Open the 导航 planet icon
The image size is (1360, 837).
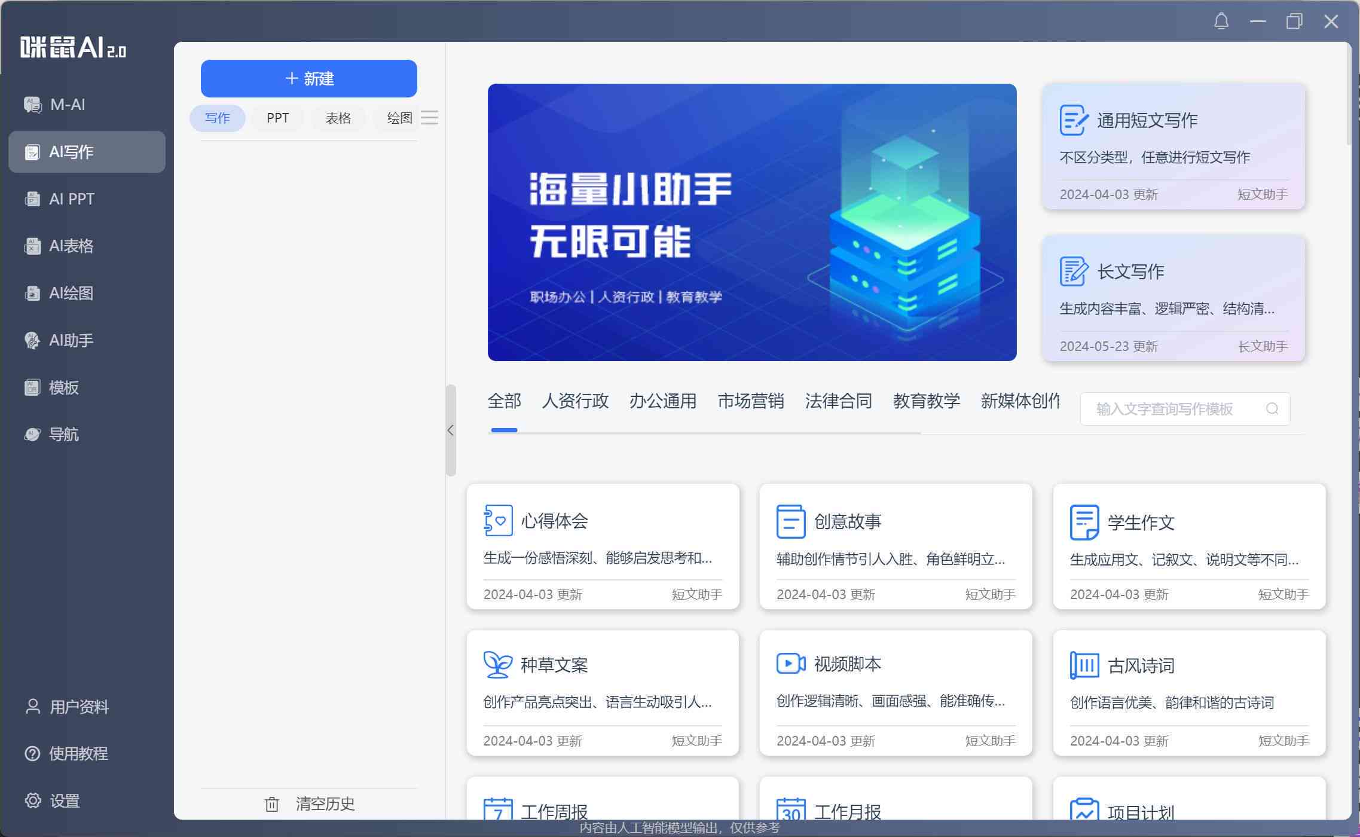point(32,434)
